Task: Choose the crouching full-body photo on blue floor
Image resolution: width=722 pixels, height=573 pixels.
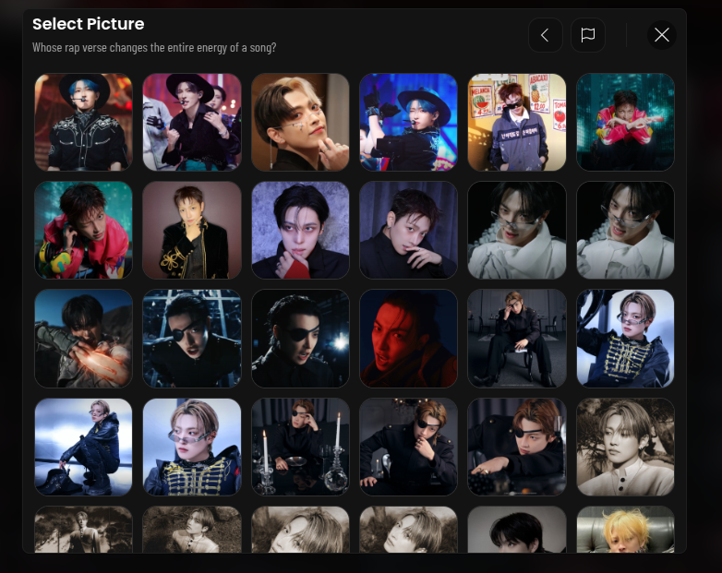Action: tap(83, 447)
